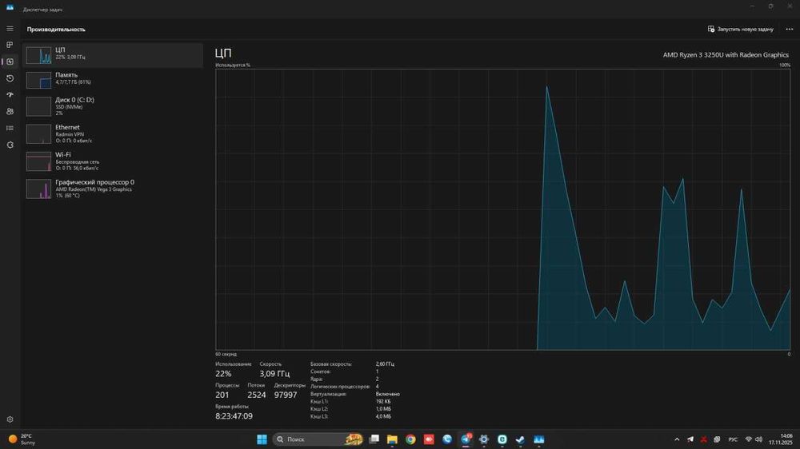Click the 'Используется %' graph label
Image resolution: width=800 pixels, height=449 pixels.
[233, 66]
